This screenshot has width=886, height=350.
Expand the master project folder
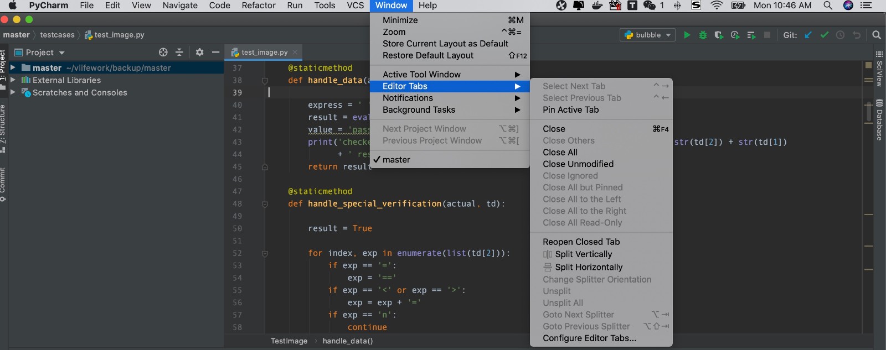(x=12, y=67)
